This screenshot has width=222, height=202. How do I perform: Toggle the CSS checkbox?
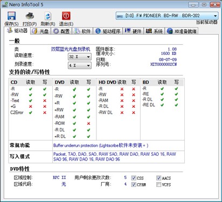134,178
